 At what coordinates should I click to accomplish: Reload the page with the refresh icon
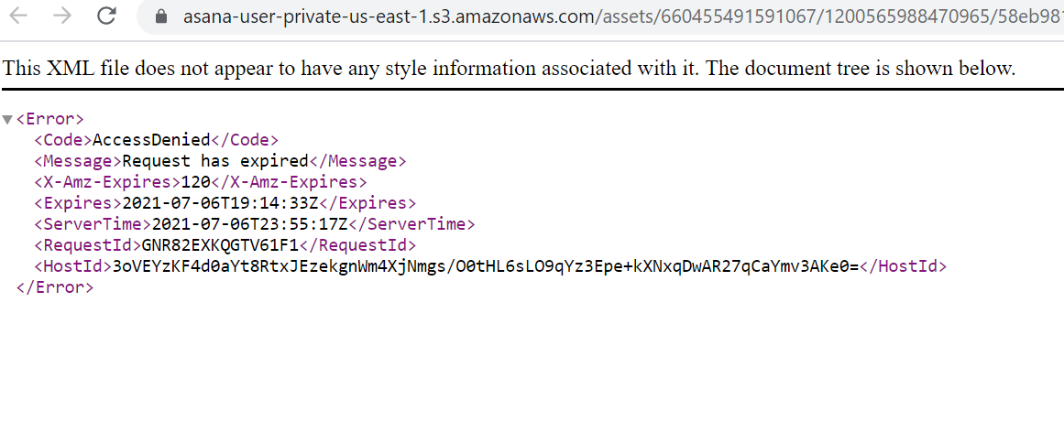pos(106,15)
